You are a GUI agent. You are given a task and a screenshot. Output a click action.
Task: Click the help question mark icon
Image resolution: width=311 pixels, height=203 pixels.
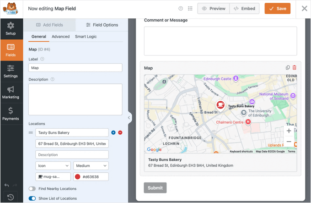pos(181,9)
